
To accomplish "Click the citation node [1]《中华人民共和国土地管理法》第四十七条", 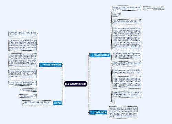I will click(x=36, y=103).
